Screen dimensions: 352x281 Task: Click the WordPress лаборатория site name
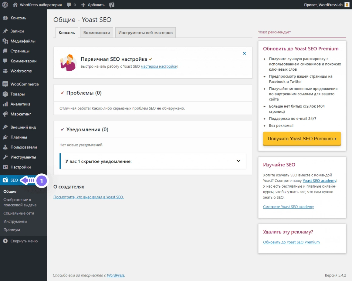click(41, 5)
